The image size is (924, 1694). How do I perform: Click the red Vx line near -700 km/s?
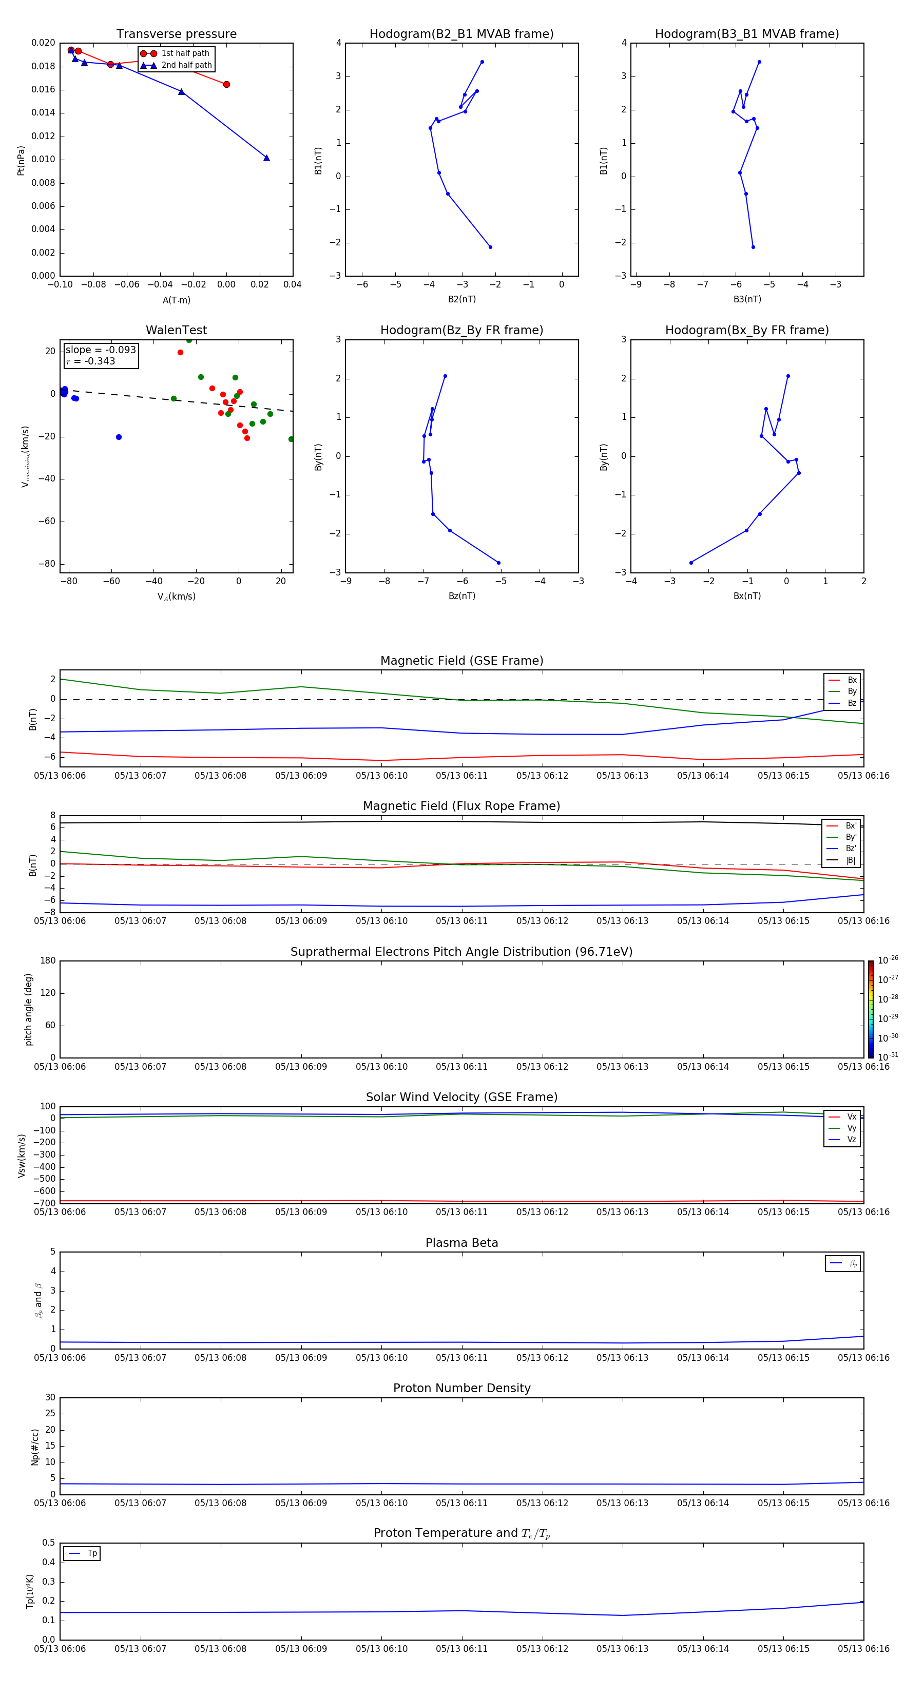[x=461, y=1201]
